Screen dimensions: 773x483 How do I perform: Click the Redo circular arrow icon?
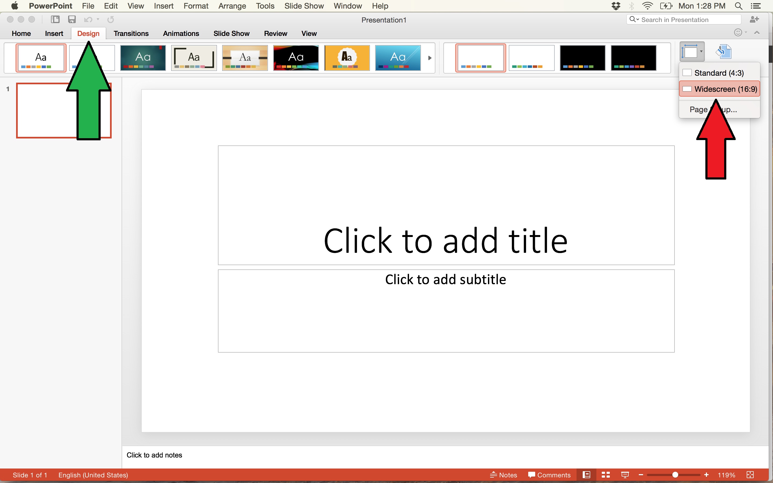111,20
